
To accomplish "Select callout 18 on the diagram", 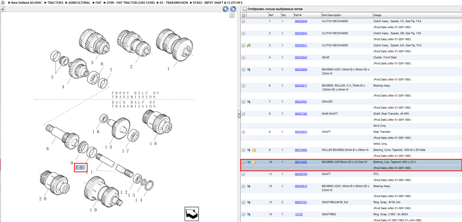I will (153, 144).
